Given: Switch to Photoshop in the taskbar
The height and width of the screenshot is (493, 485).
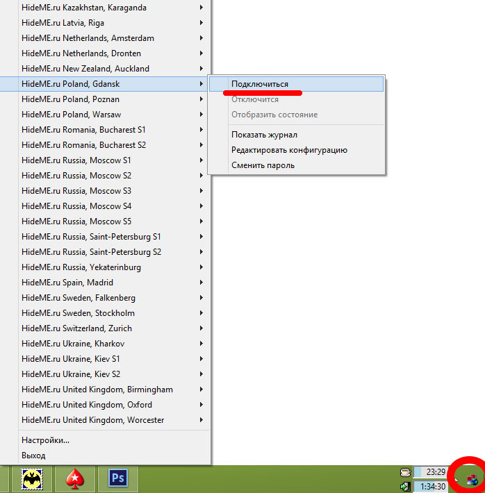Looking at the screenshot, I should [x=118, y=478].
